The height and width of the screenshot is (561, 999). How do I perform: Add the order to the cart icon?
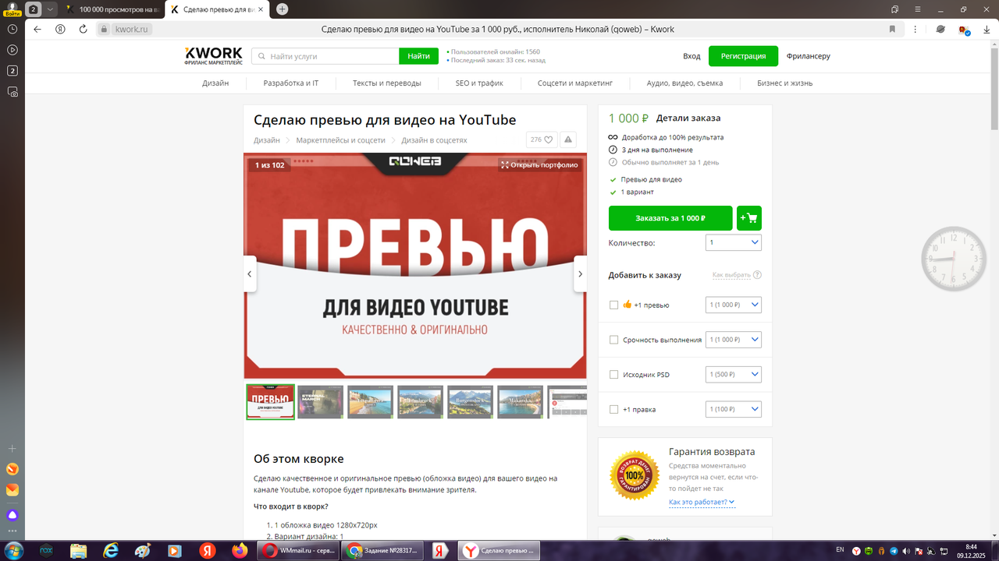pos(748,218)
